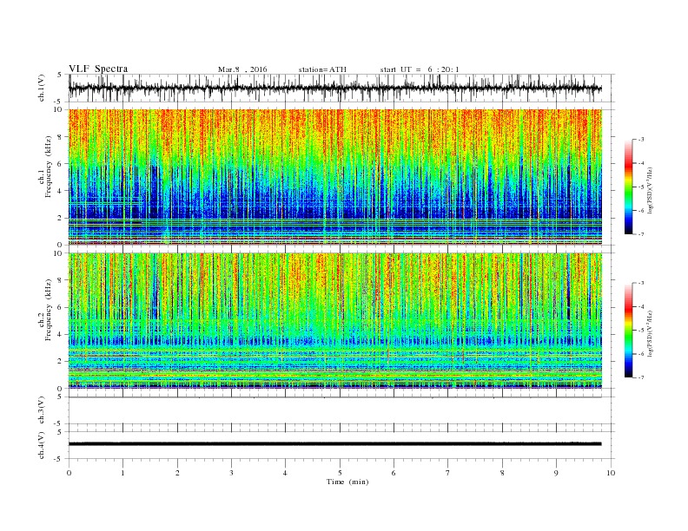Click time axis tick label '8'
688x531 pixels.
[502, 473]
